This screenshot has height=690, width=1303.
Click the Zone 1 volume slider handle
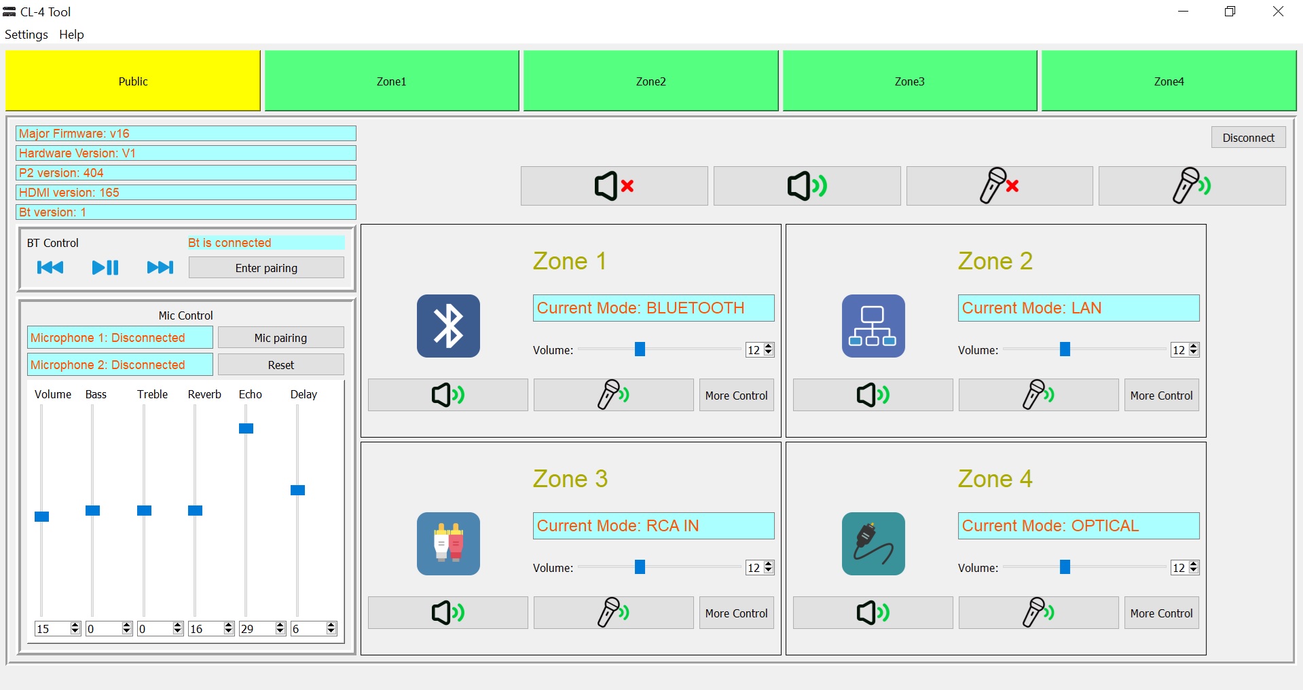(x=640, y=349)
